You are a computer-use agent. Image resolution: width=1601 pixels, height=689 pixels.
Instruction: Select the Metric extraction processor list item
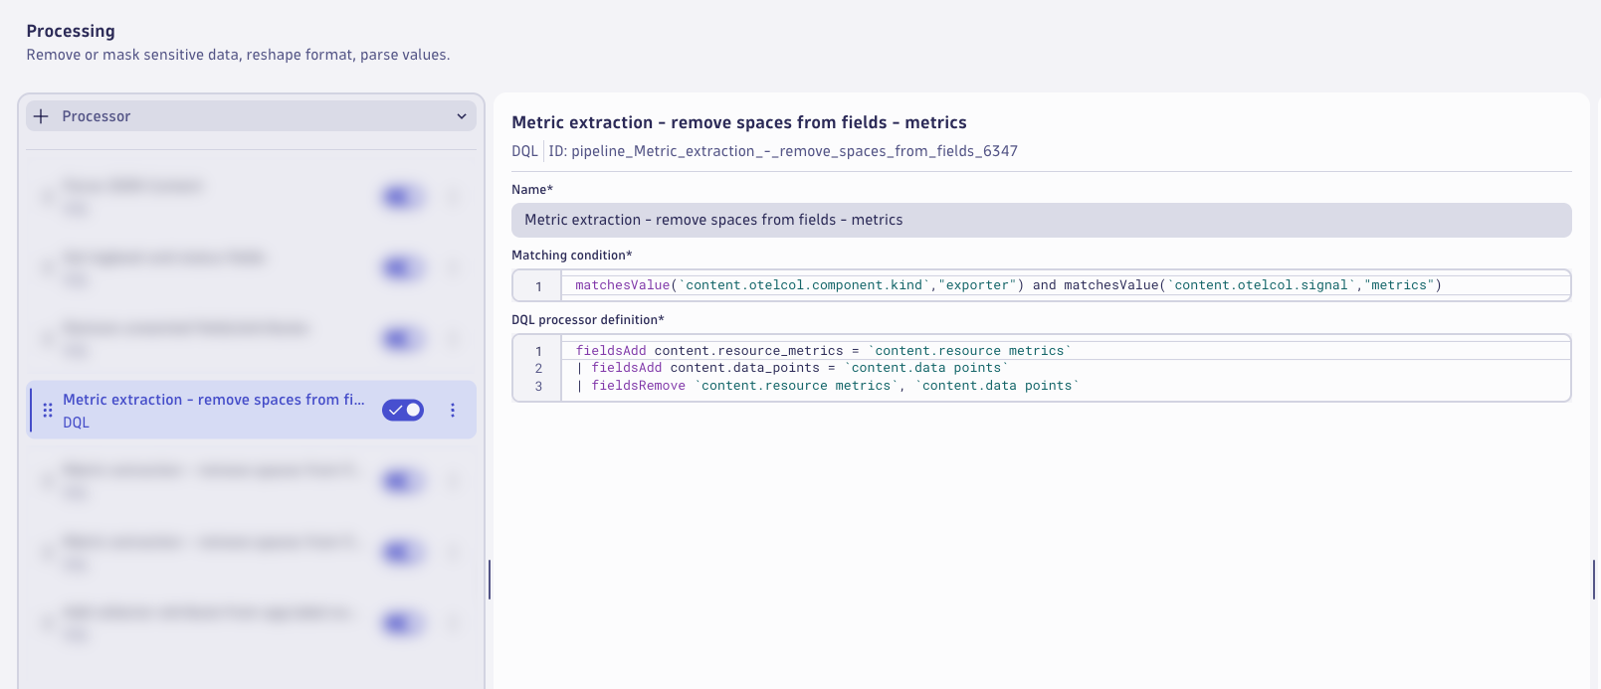click(251, 410)
